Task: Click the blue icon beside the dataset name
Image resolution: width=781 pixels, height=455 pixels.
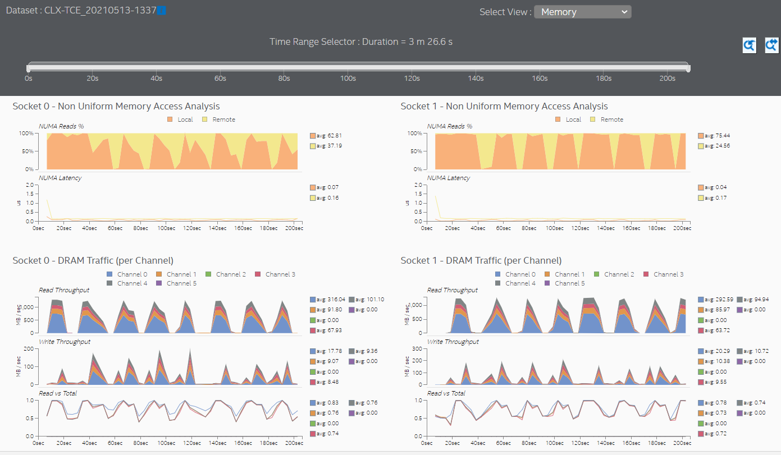Action: [x=161, y=11]
